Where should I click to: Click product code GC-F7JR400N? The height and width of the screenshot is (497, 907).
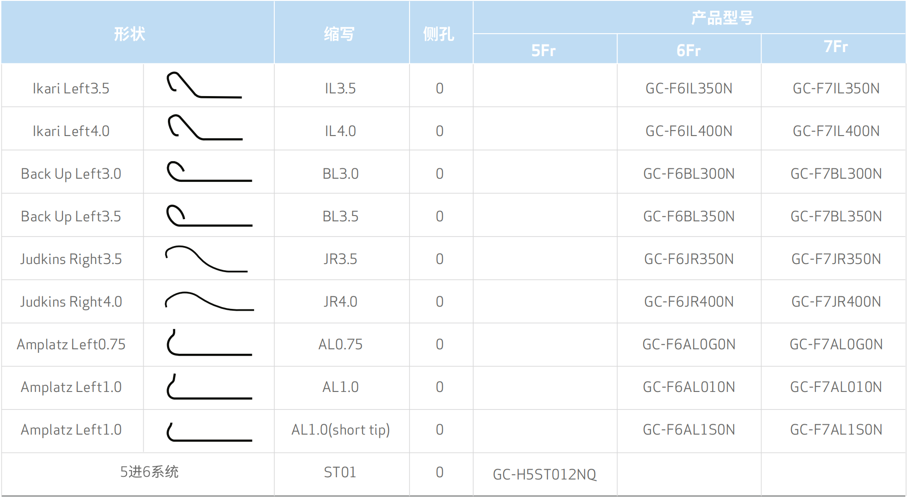point(836,302)
